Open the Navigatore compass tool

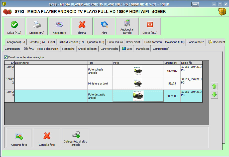click(59, 26)
